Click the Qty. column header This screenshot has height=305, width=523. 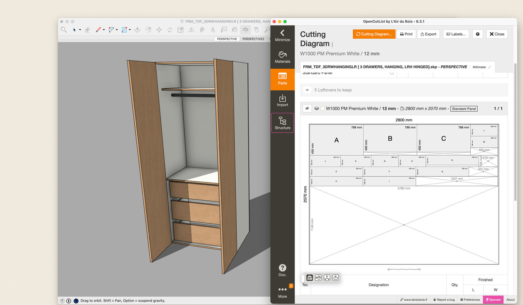click(455, 285)
